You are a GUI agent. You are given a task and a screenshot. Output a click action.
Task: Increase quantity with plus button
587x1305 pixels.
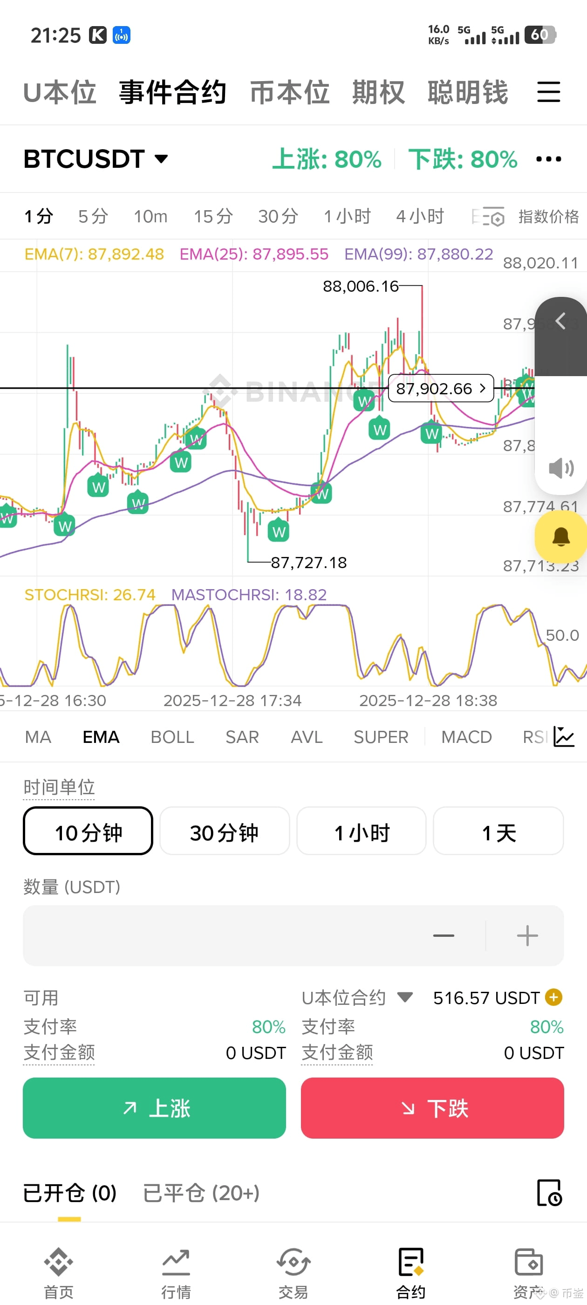(527, 935)
